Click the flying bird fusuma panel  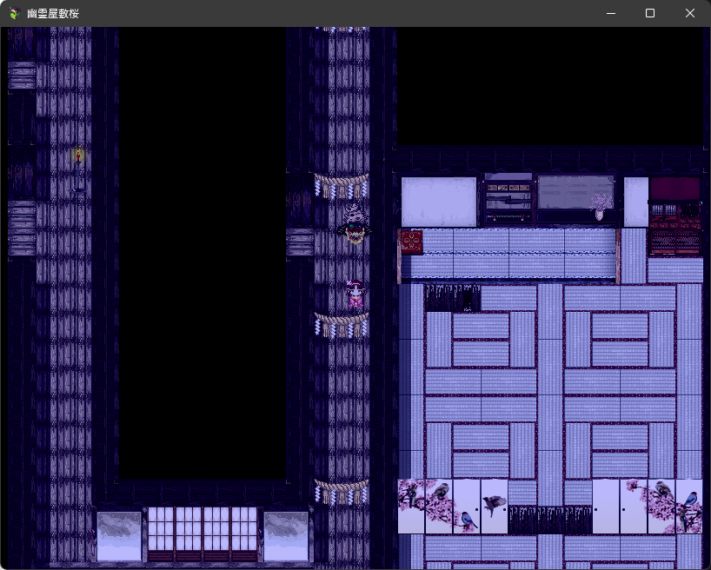coord(495,506)
